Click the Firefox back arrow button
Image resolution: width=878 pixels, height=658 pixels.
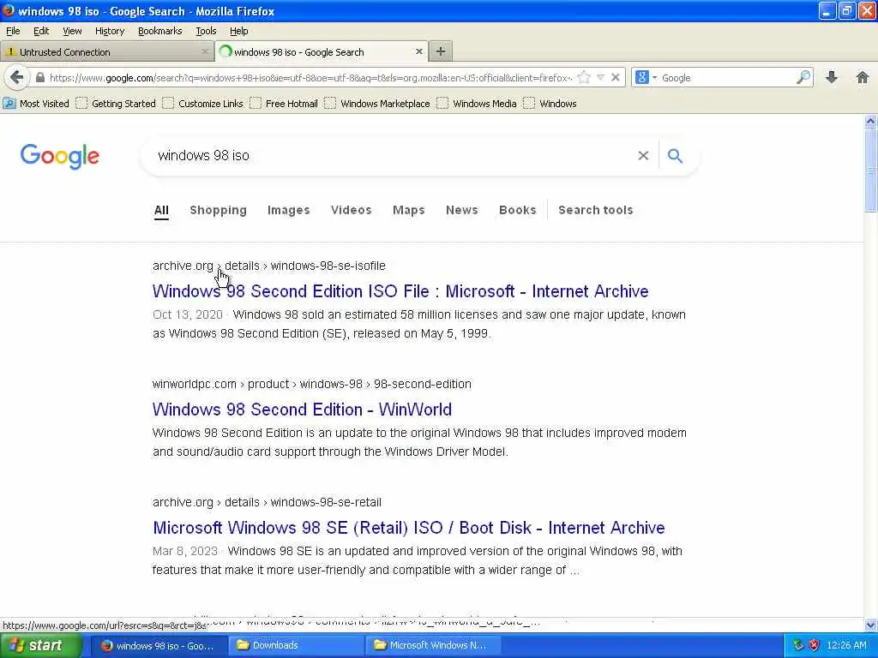tap(17, 77)
